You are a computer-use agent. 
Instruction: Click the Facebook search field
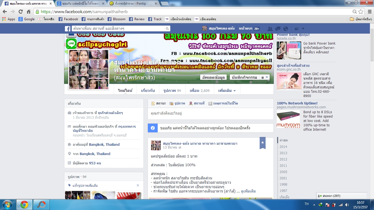[118, 29]
